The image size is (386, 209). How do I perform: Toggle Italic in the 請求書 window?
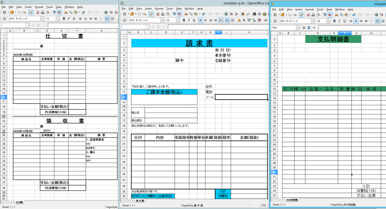point(189,20)
